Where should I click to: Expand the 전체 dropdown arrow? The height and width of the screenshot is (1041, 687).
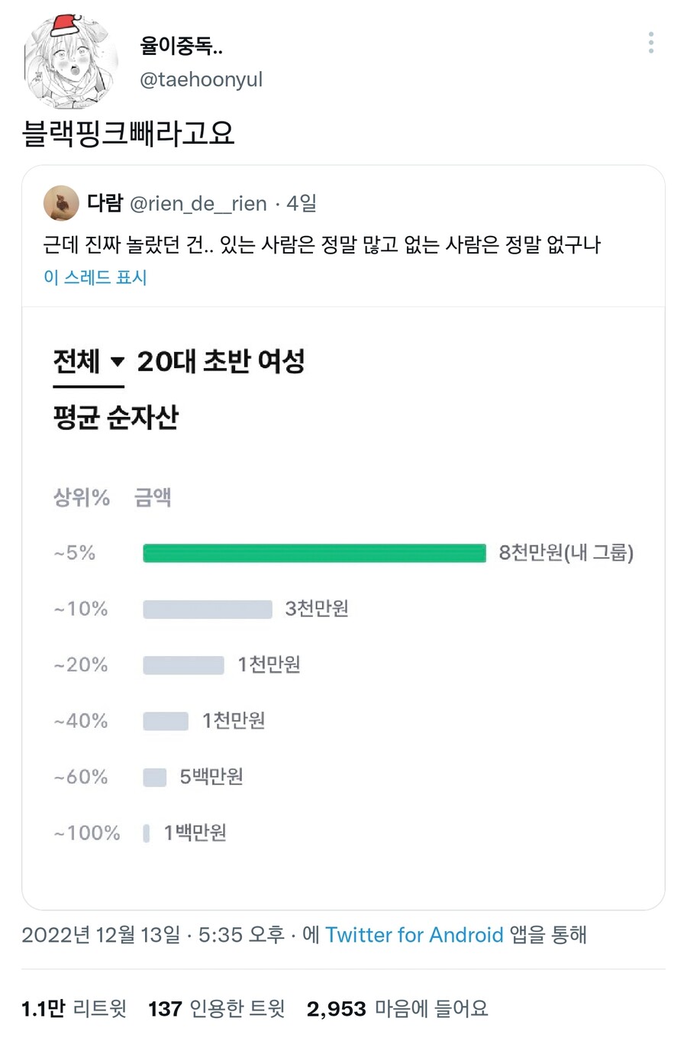pyautogui.click(x=117, y=362)
